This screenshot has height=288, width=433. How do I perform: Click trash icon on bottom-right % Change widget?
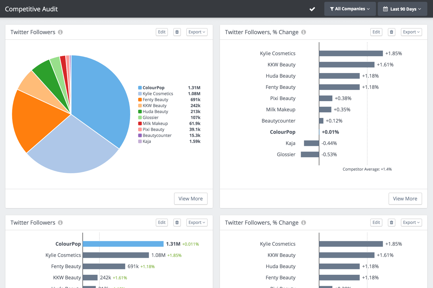(x=392, y=222)
